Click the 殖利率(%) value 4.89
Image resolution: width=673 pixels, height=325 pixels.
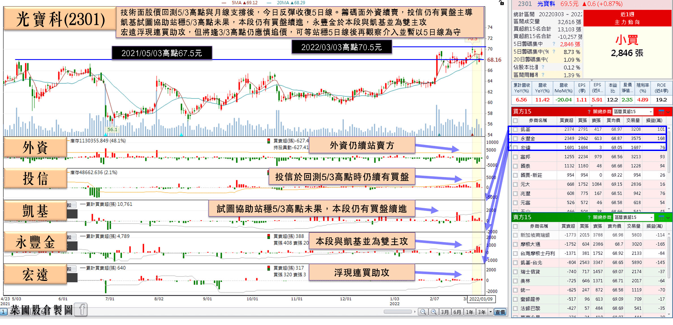(642, 100)
